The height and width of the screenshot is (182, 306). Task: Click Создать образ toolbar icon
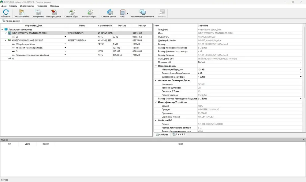pyautogui.click(x=72, y=12)
